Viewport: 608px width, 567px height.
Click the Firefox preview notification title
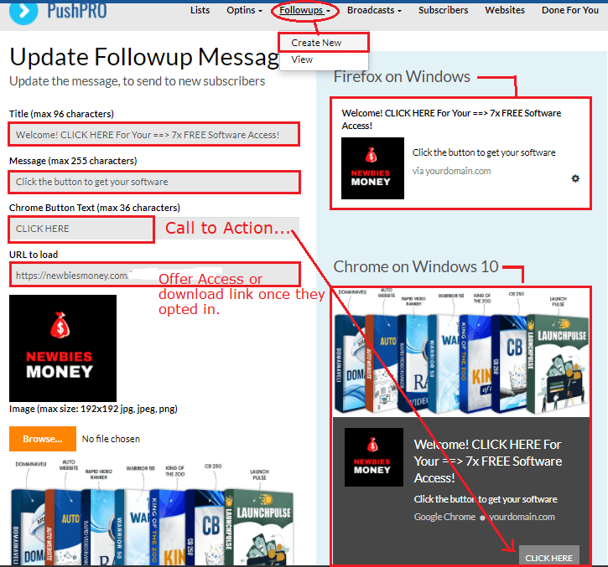point(451,119)
